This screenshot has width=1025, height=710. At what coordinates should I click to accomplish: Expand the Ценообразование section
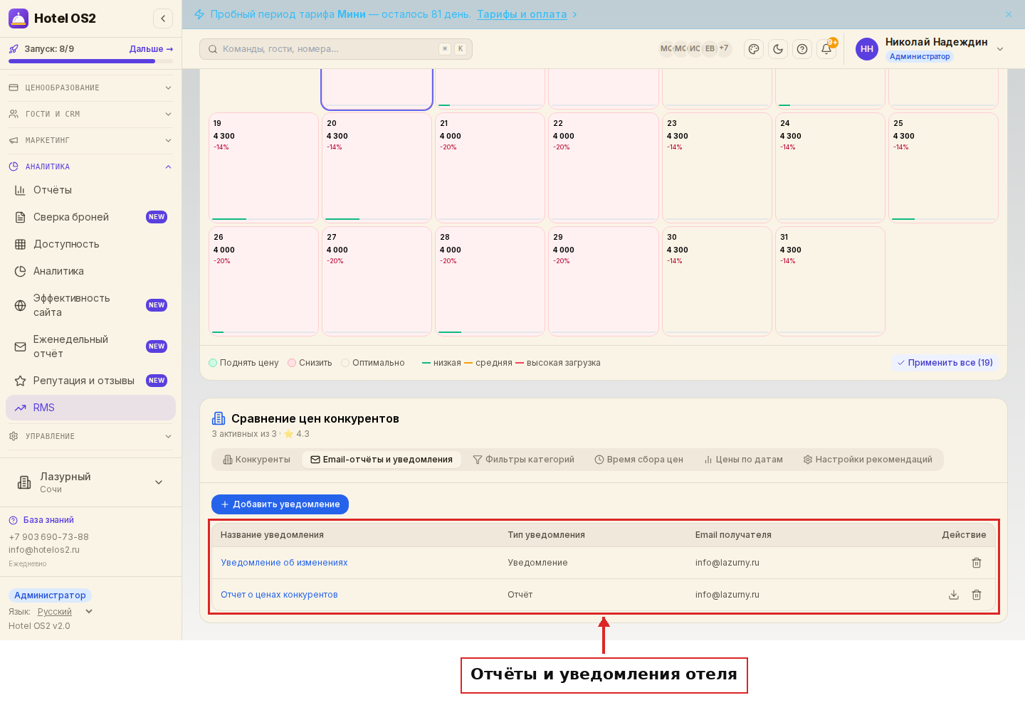tap(91, 88)
